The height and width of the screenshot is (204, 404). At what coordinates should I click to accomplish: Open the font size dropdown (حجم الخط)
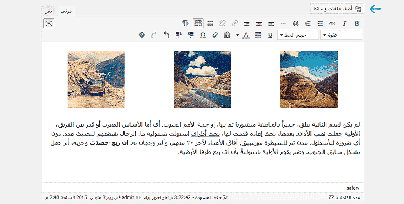[298, 35]
